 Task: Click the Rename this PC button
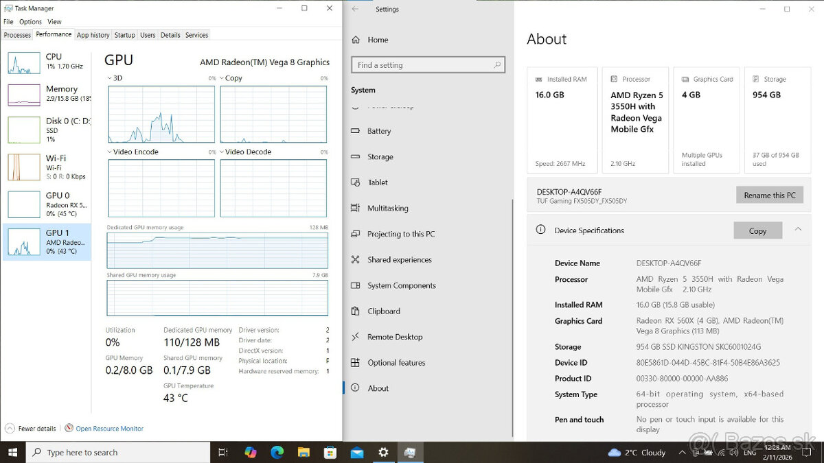(769, 195)
